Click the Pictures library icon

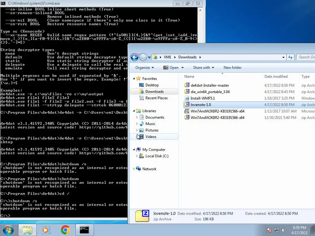point(142,130)
